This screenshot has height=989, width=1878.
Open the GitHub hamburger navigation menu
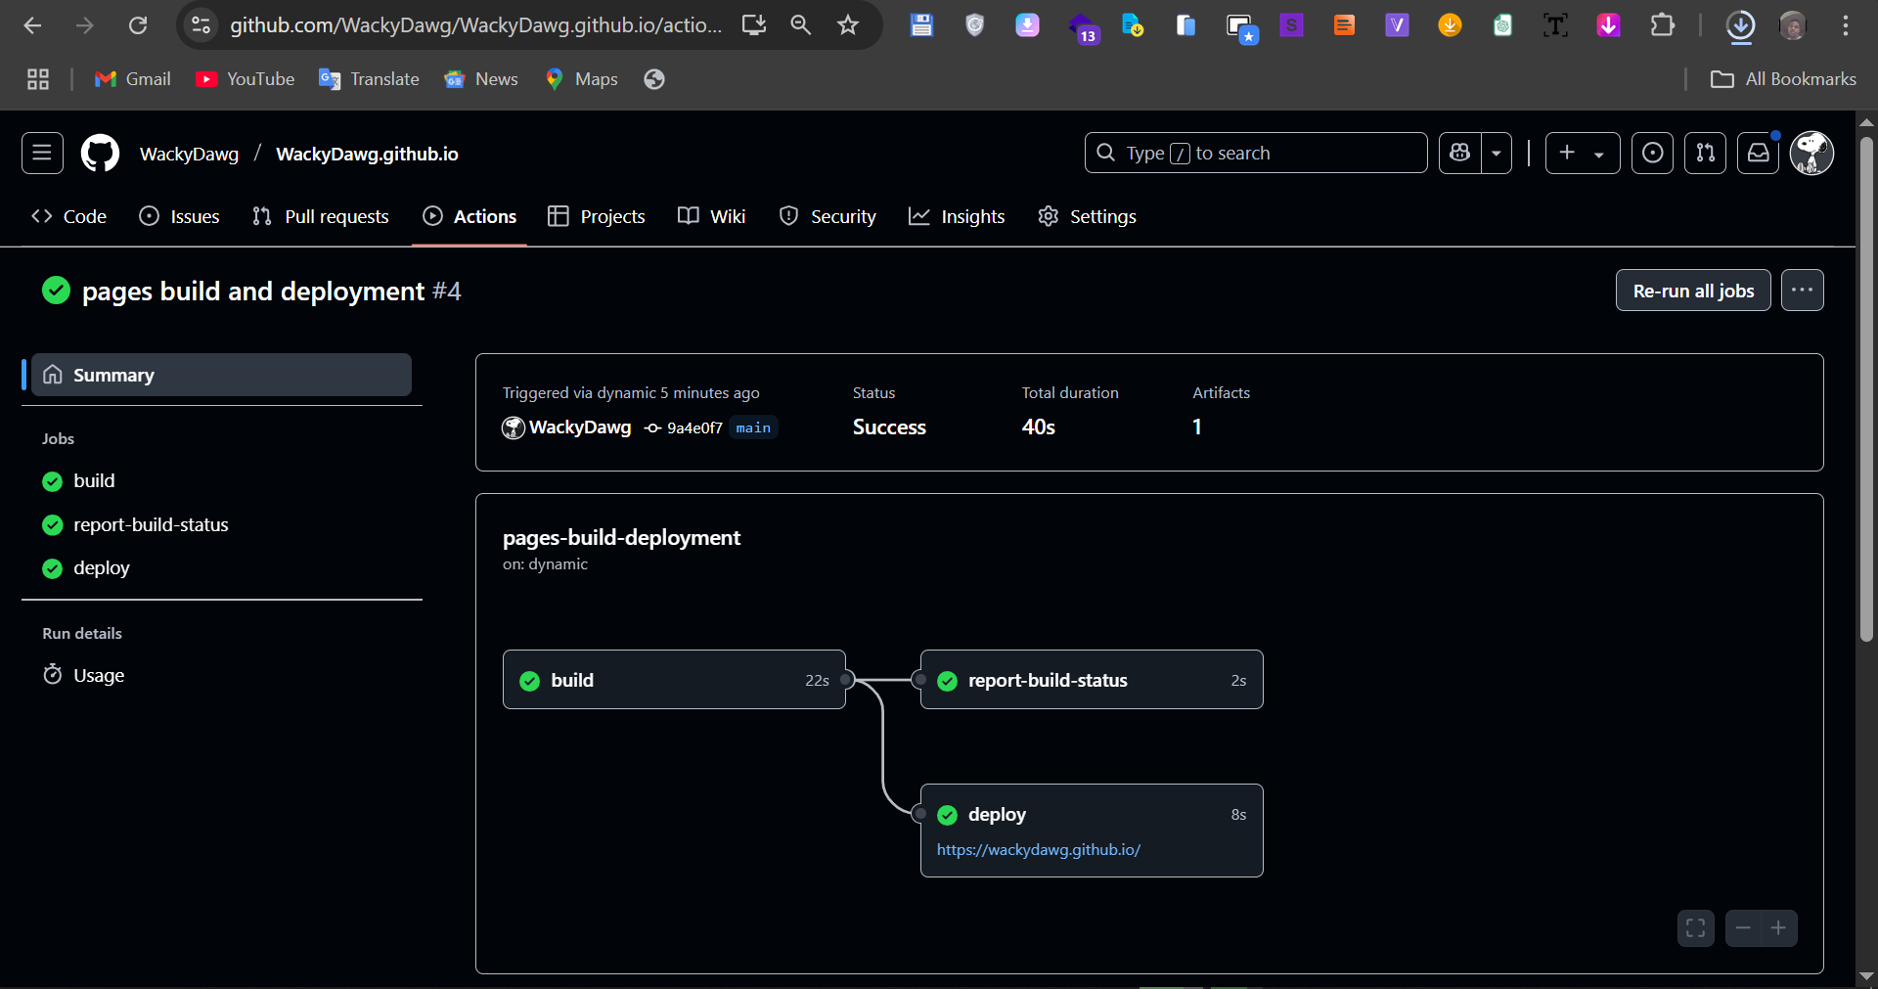coord(42,153)
